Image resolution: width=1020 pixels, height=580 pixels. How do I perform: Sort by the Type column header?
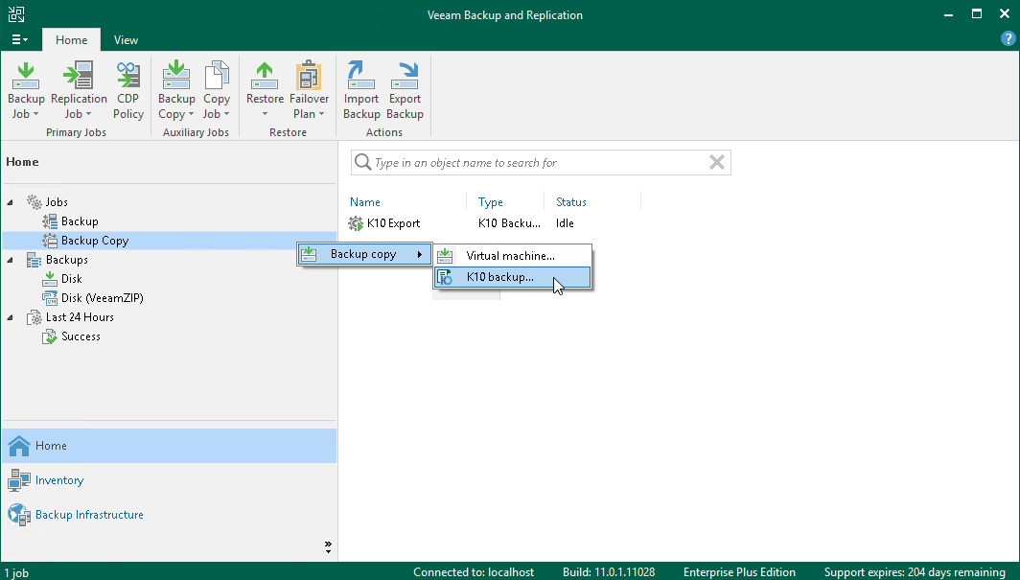coord(491,202)
